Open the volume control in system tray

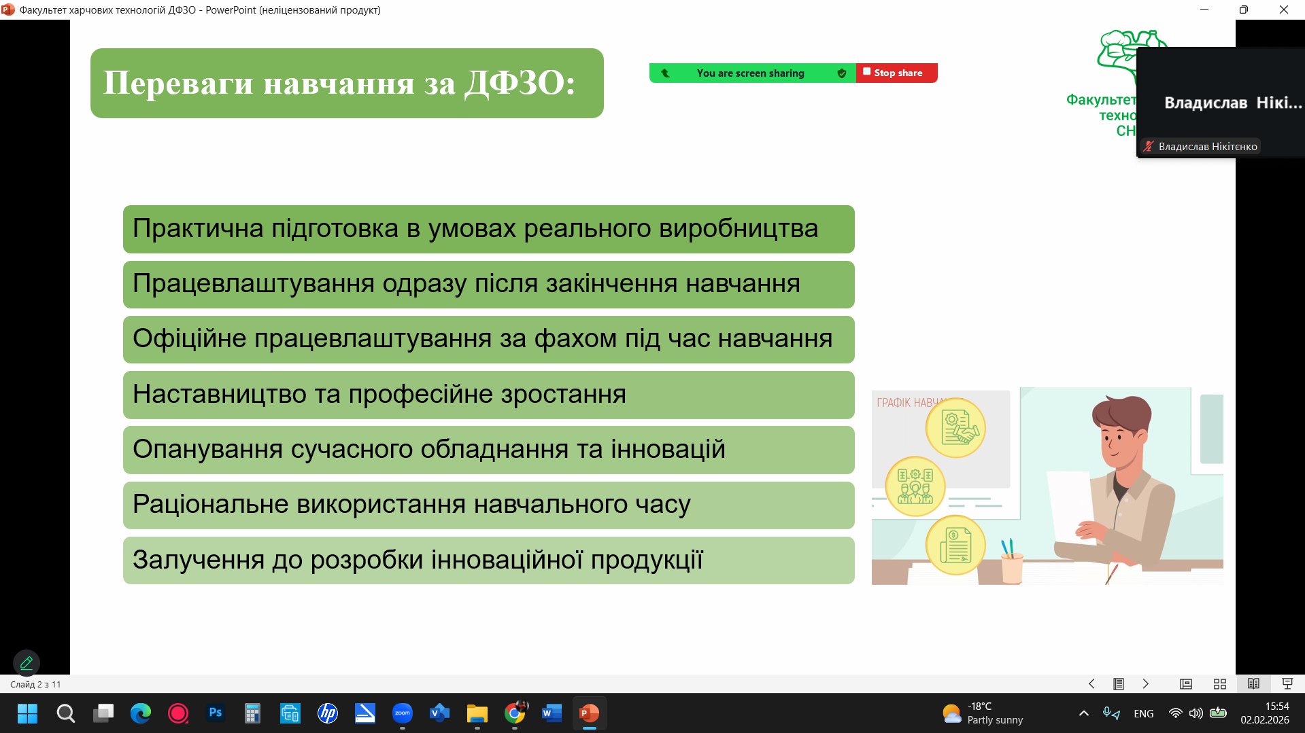(x=1196, y=713)
